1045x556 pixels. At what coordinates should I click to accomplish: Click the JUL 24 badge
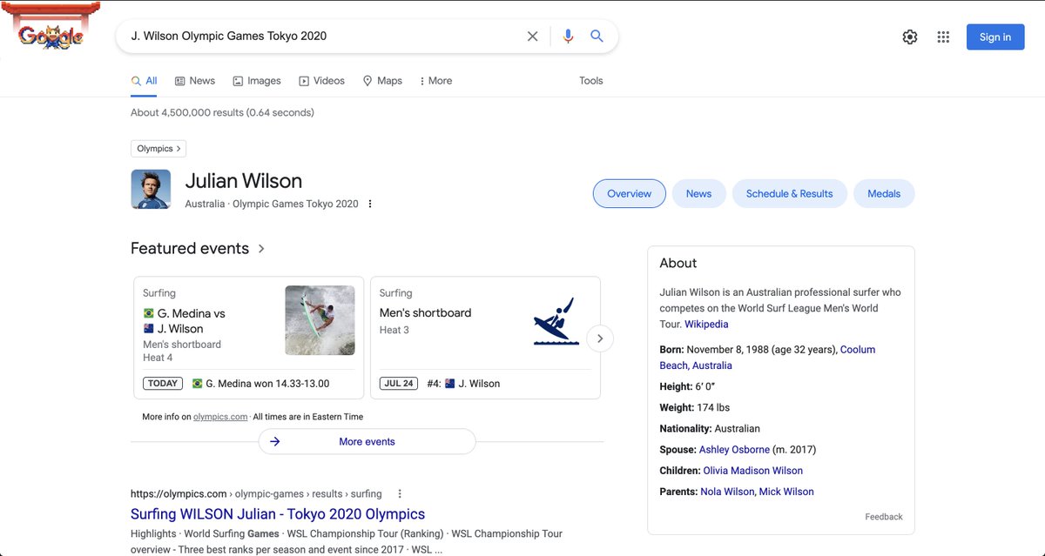(398, 384)
